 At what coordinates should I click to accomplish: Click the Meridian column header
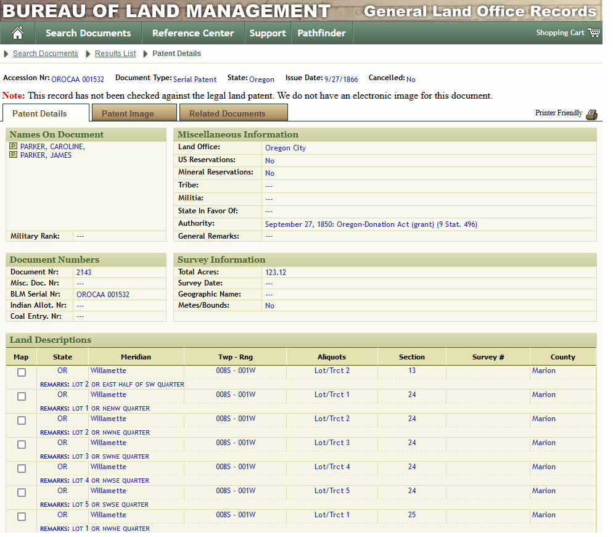point(136,357)
